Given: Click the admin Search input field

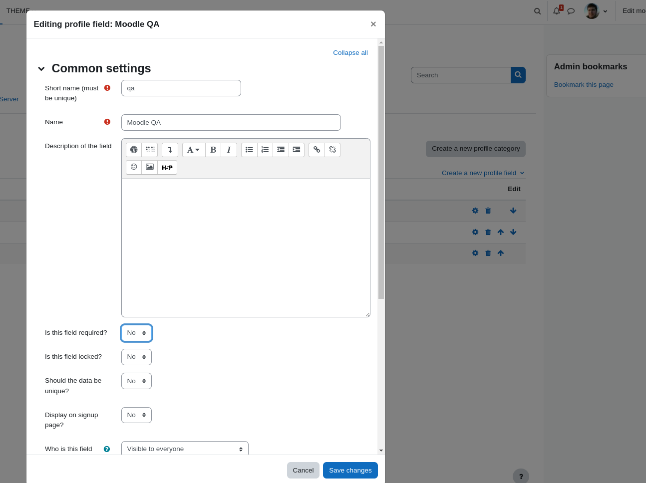Looking at the screenshot, I should pos(461,75).
